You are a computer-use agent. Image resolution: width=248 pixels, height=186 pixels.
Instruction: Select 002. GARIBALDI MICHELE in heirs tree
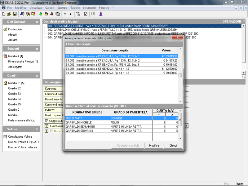[x=113, y=30]
